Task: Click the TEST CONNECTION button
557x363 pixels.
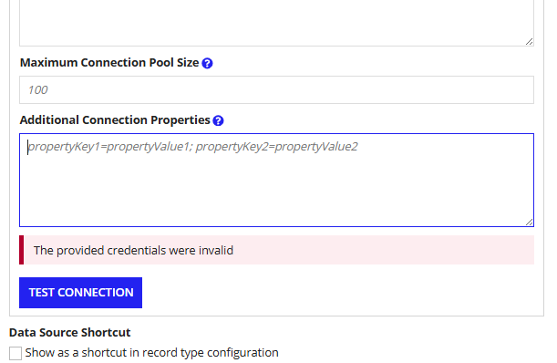Action: [80, 293]
